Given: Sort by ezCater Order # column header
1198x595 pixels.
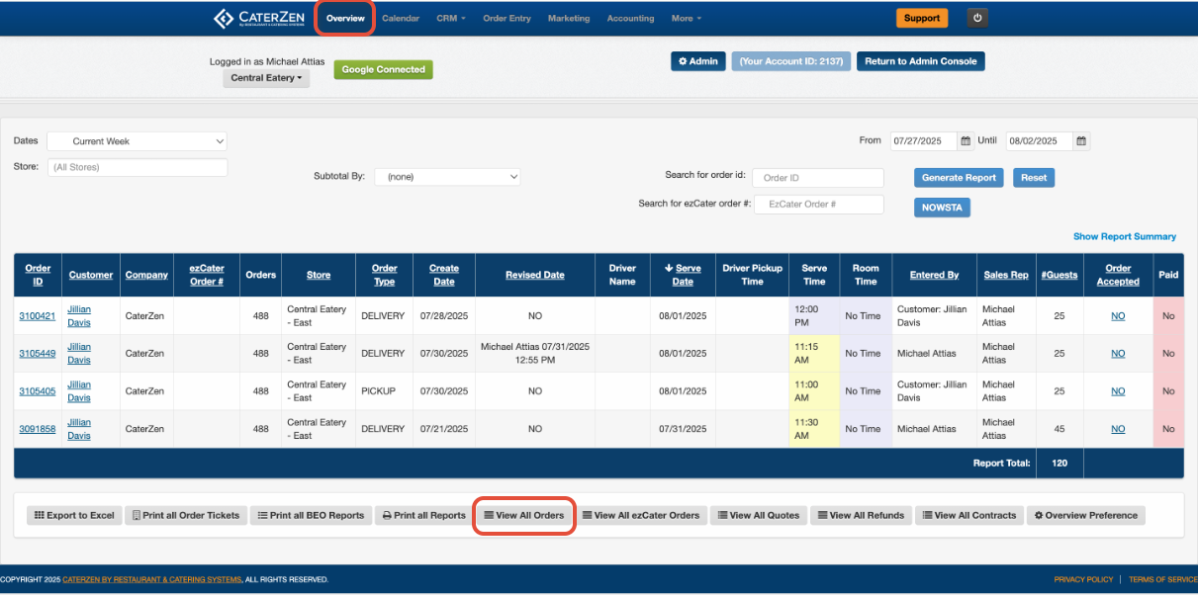Looking at the screenshot, I should [x=207, y=275].
